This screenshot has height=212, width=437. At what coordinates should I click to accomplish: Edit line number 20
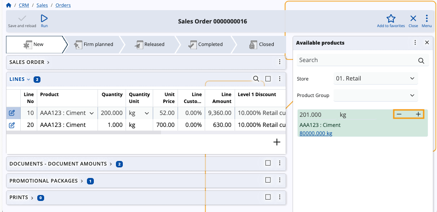pos(11,125)
